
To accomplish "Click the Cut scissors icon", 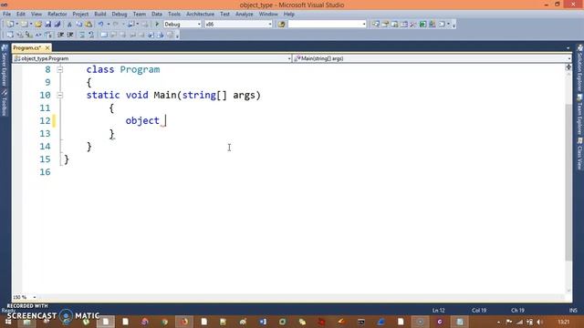I will [x=69, y=25].
